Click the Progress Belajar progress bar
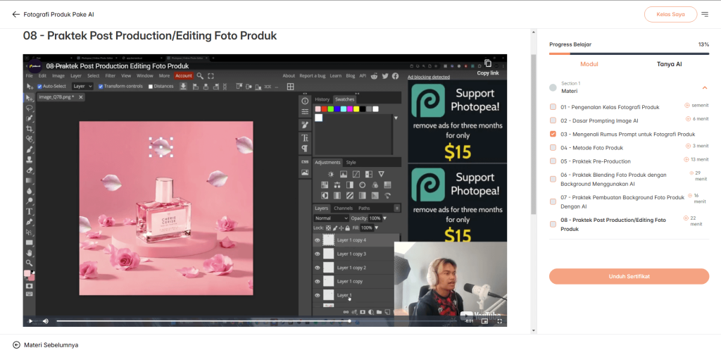 pos(629,54)
